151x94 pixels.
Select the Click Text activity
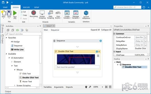[x=25, y=74]
